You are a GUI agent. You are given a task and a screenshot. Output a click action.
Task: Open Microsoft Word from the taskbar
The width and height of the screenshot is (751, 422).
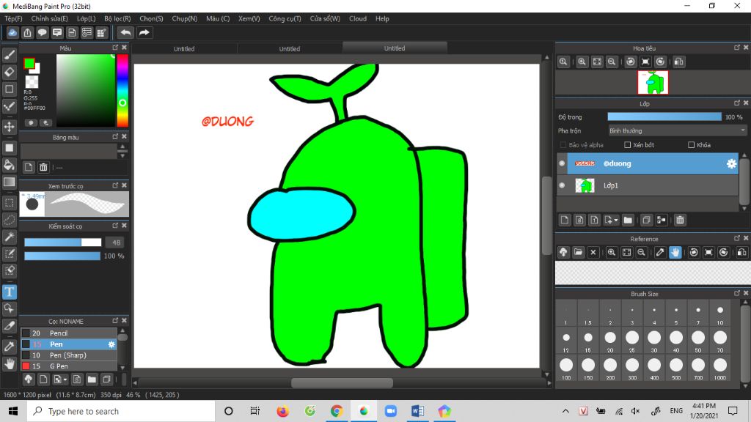click(x=417, y=411)
